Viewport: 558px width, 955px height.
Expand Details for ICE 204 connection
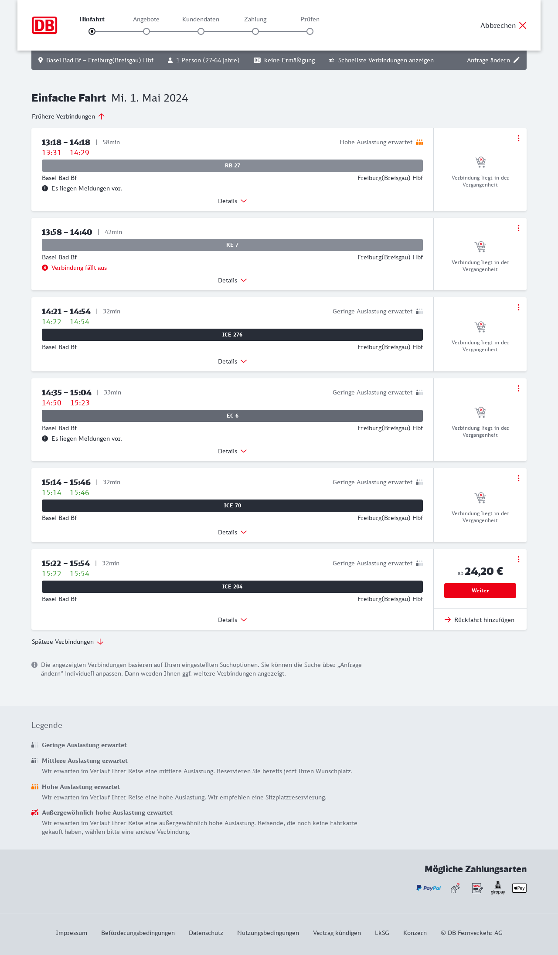coord(232,620)
